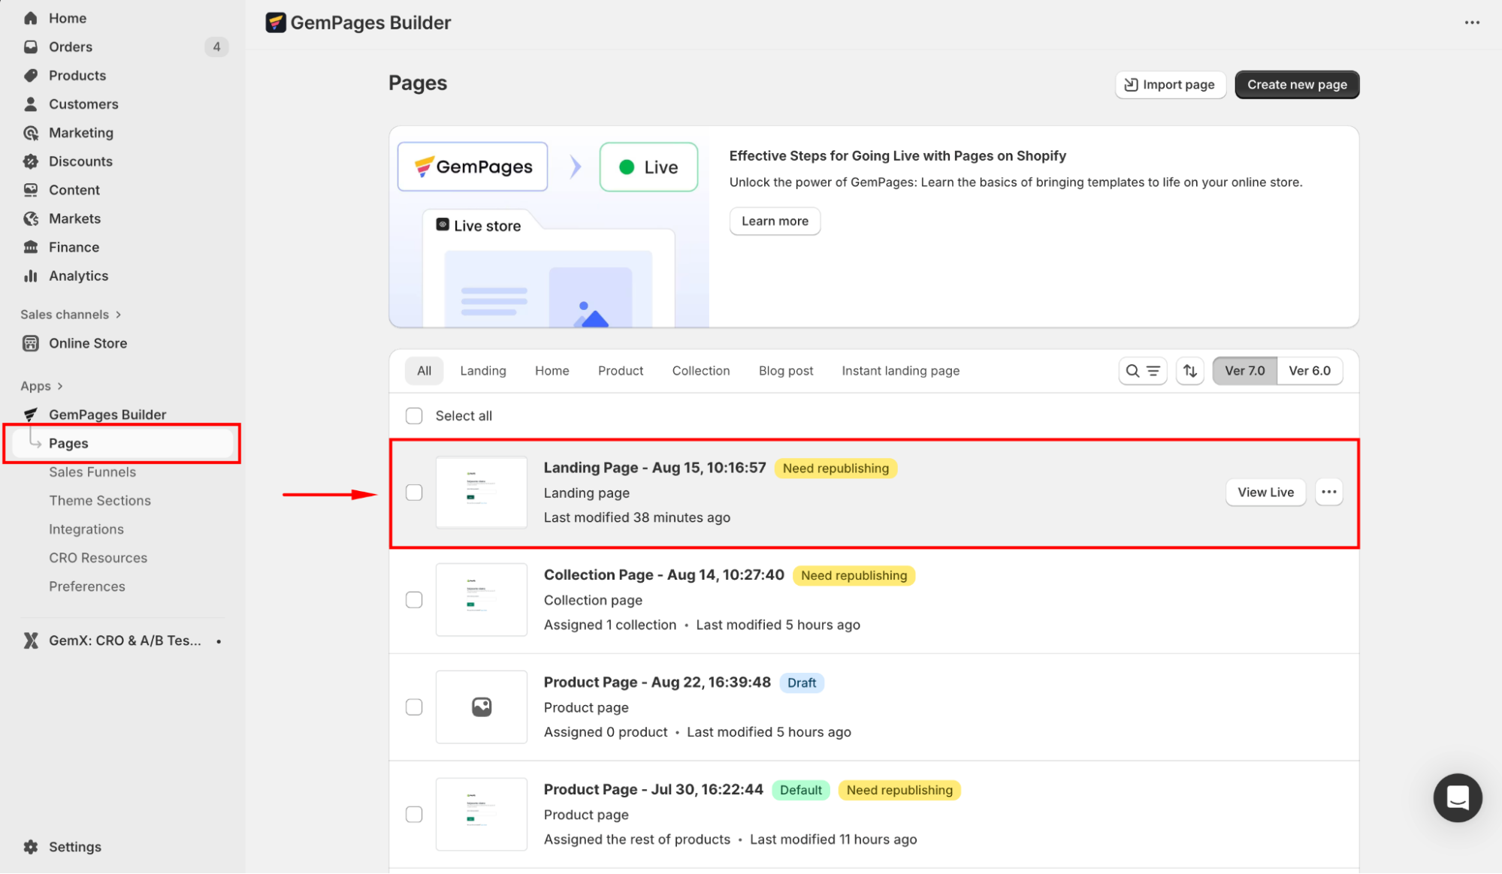
Task: Click the Create new page button
Action: (x=1296, y=85)
